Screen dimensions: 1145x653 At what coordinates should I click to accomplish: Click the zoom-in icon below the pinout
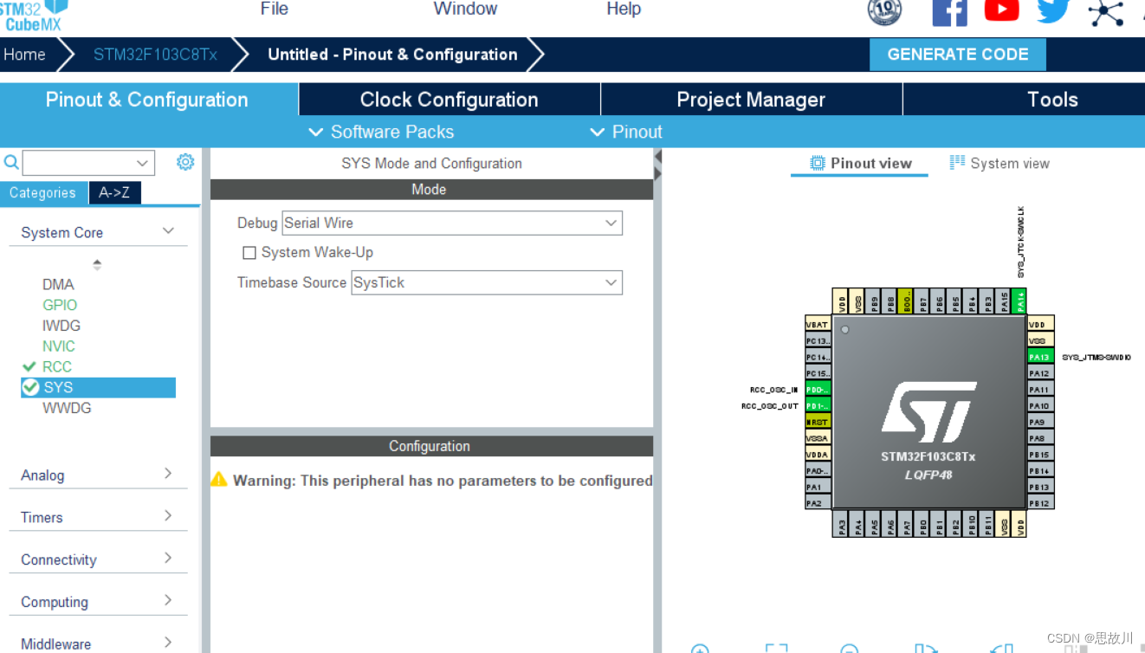pos(700,650)
